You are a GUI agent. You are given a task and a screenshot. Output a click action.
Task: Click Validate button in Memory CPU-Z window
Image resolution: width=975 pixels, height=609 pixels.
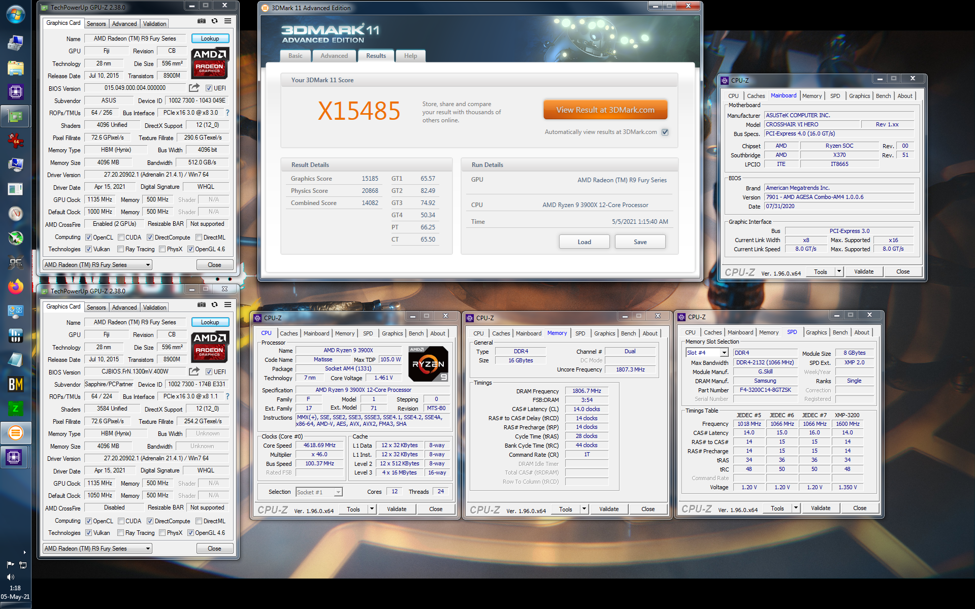pyautogui.click(x=608, y=509)
